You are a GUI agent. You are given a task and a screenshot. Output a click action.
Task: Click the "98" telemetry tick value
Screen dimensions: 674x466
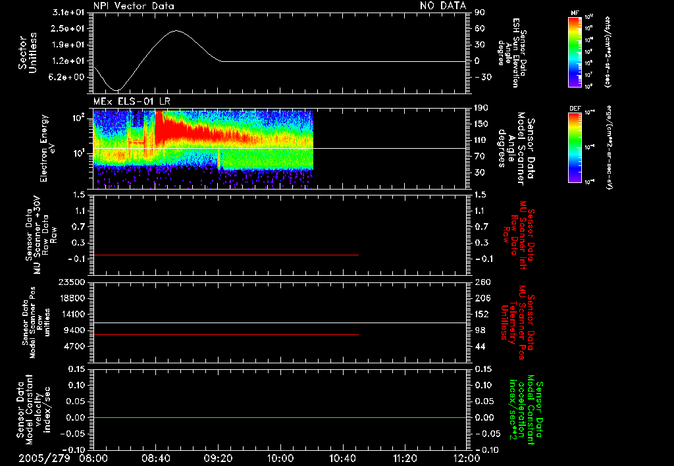point(480,330)
